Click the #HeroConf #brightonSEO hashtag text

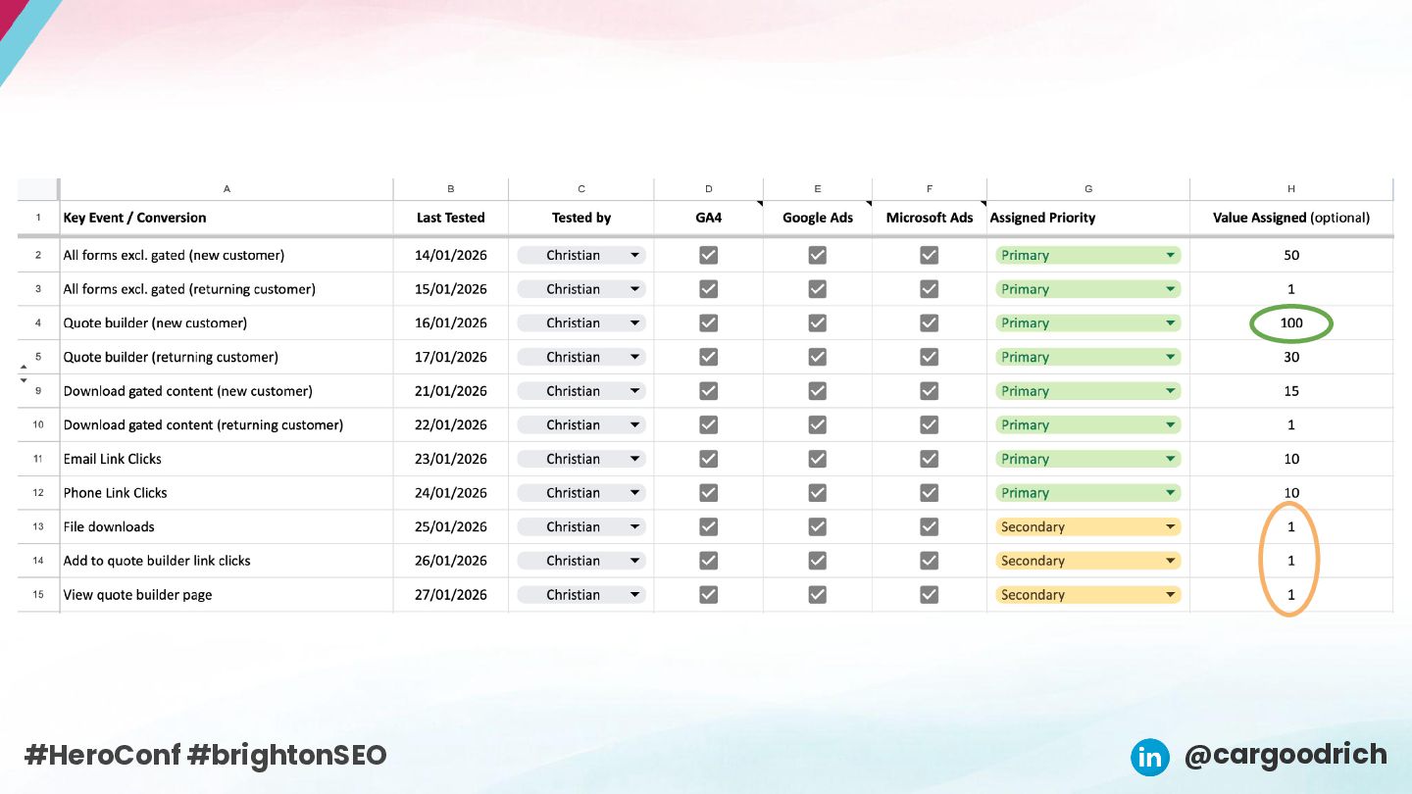(x=206, y=755)
